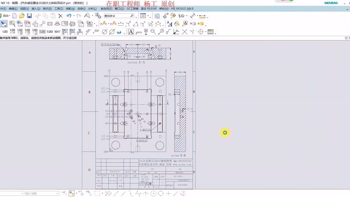This screenshot has height=197, width=350.
Task: Open a new file with the New icon
Action: click(x=14, y=15)
